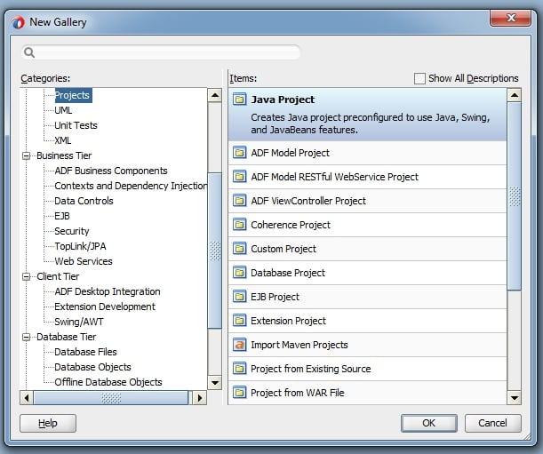543x454 pixels.
Task: Click the Project from Existing Source icon
Action: coord(239,369)
